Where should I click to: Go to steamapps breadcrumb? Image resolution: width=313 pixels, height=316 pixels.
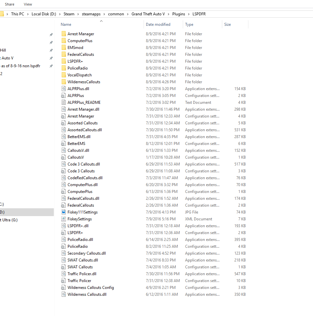pyautogui.click(x=91, y=14)
